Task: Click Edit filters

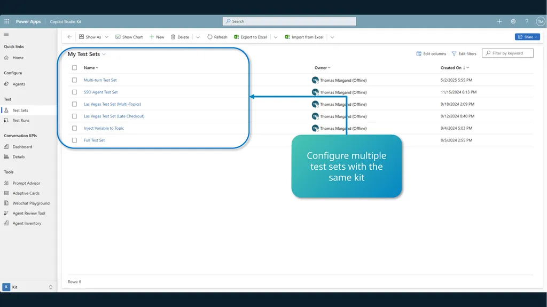Action: (464, 54)
